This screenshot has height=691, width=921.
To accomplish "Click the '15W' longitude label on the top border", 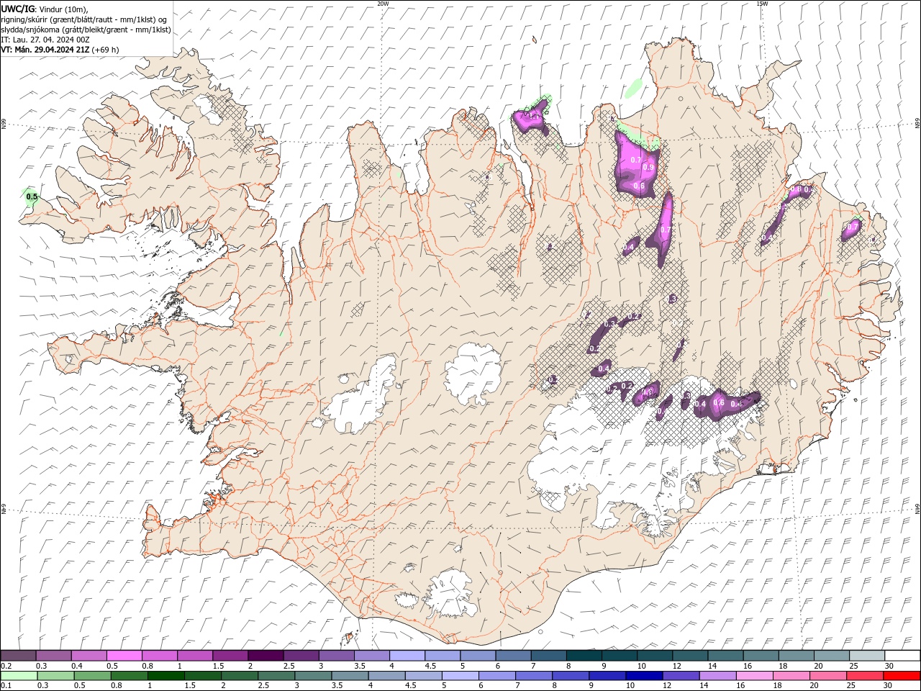I will (x=762, y=4).
